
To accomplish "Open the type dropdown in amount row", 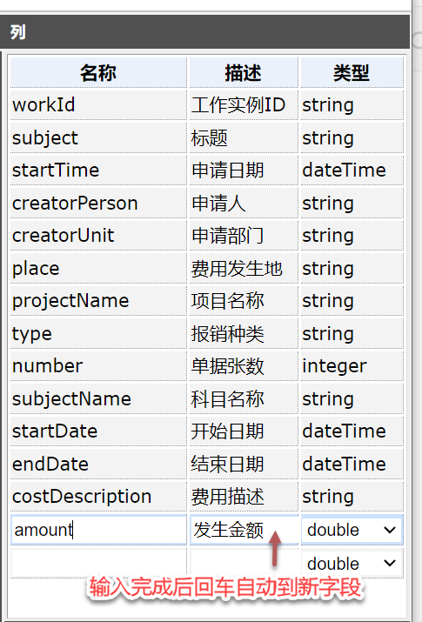I will coord(352,530).
